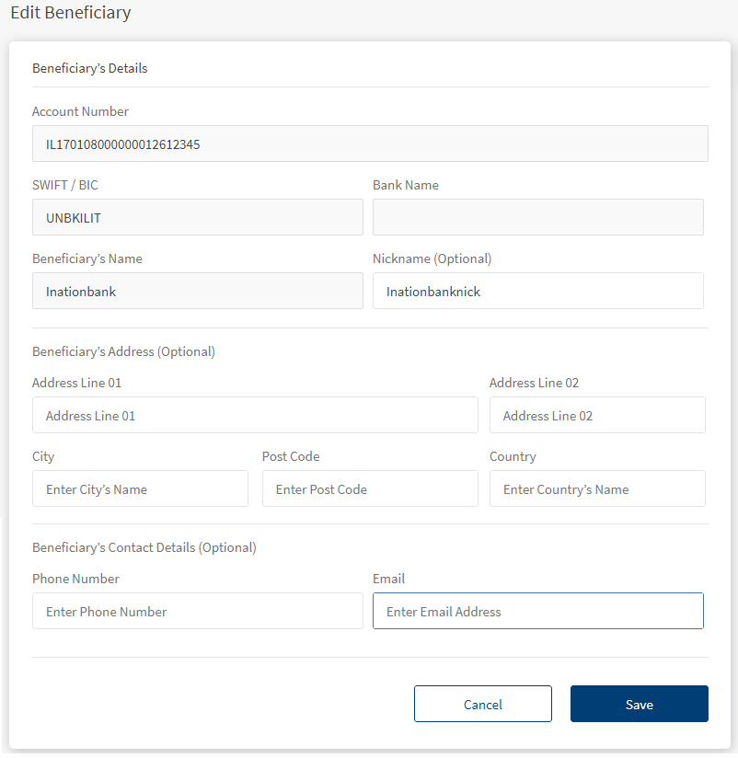
Task: Click the Beneficiary's Address (Optional) section heading
Action: pyautogui.click(x=123, y=351)
